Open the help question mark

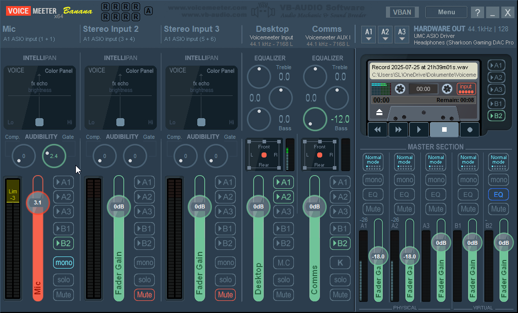(x=478, y=13)
